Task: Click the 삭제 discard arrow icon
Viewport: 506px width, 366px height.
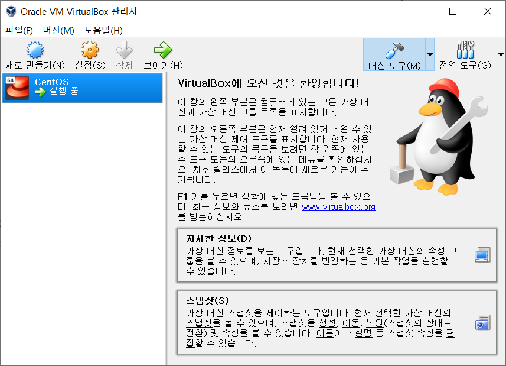Action: point(124,50)
